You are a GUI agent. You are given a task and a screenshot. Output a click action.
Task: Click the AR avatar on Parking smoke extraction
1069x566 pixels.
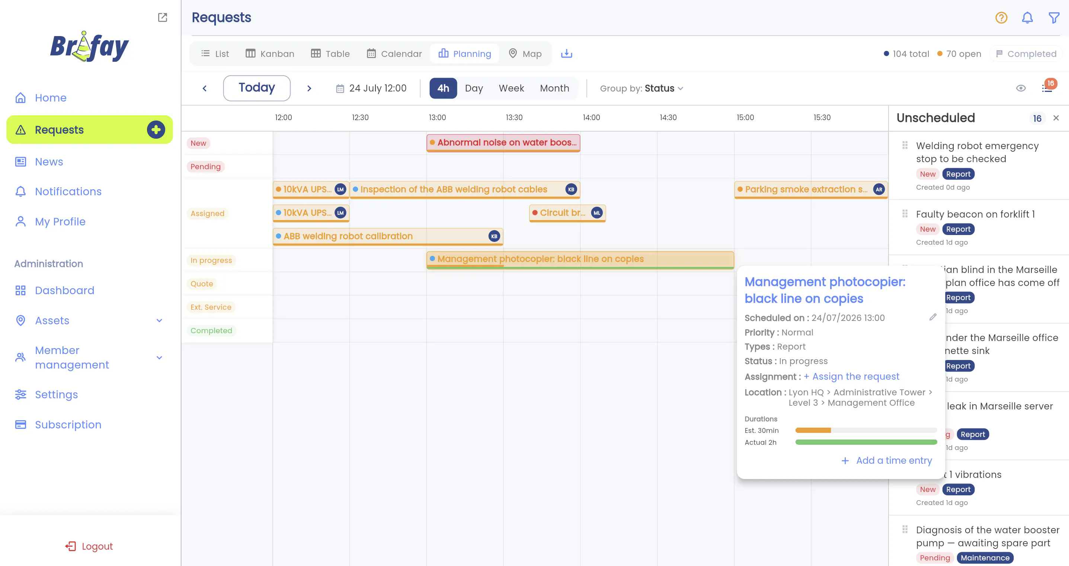pos(878,190)
